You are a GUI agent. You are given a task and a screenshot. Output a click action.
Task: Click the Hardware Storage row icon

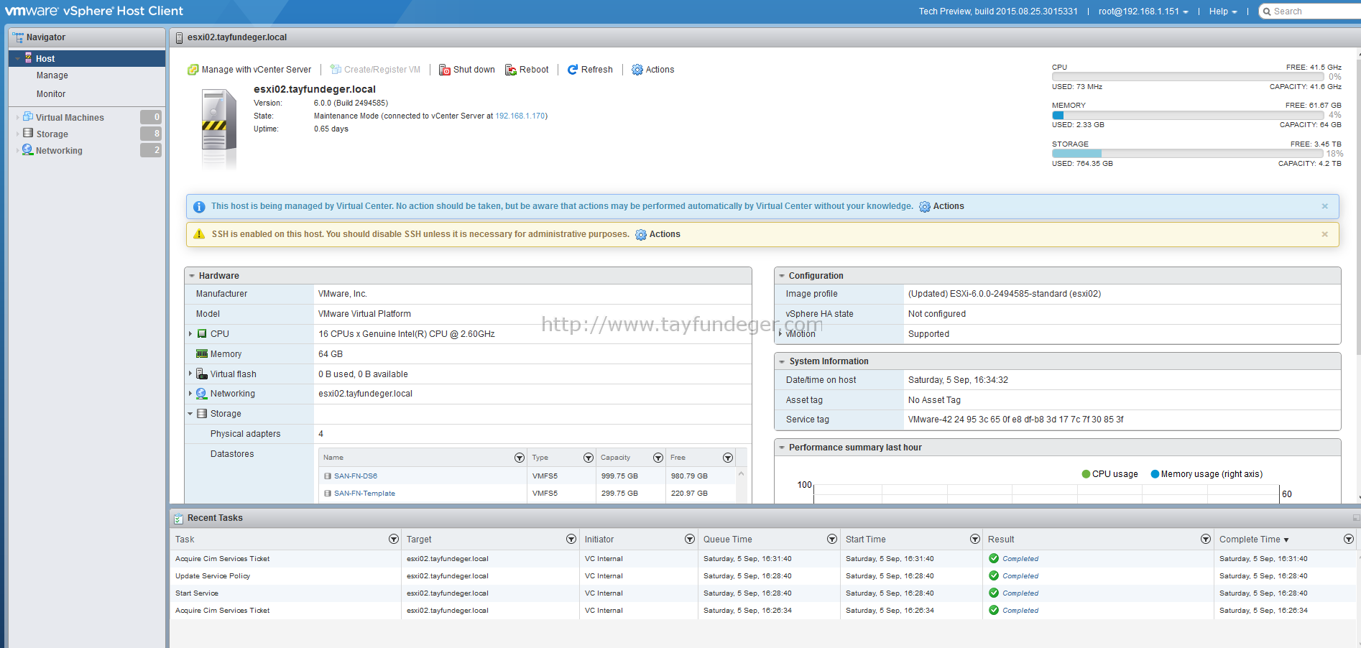(202, 414)
